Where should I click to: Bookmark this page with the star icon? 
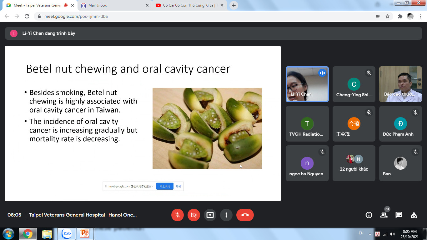388,16
